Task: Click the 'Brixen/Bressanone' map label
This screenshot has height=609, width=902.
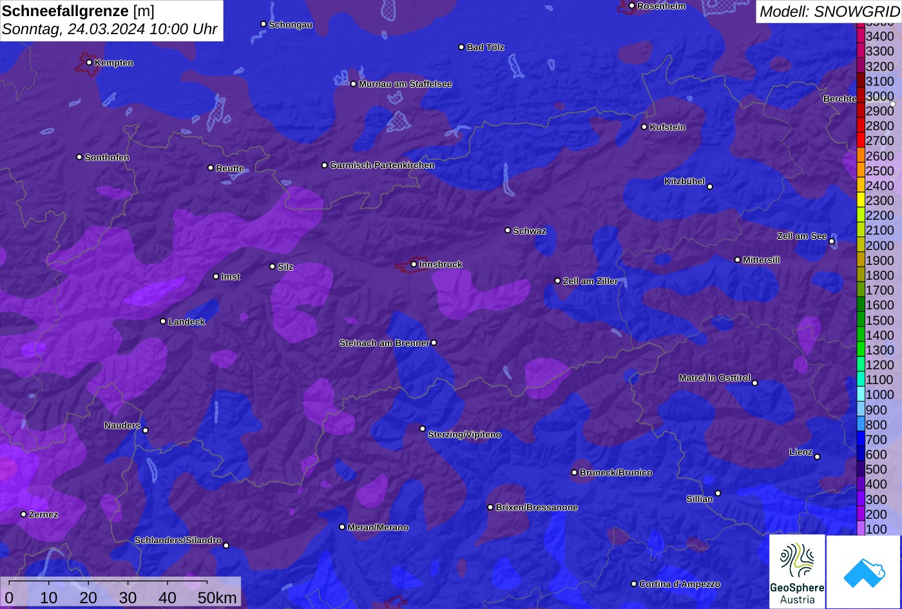Action: [537, 508]
